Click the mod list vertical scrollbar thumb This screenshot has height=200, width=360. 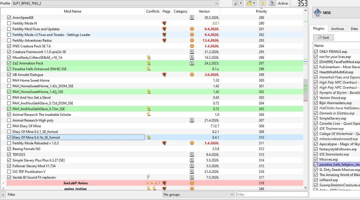[x=305, y=90]
